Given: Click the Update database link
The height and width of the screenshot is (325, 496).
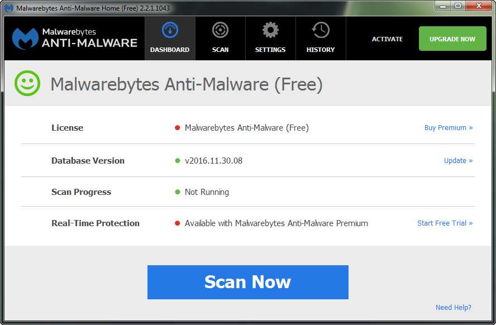Looking at the screenshot, I should click(458, 161).
